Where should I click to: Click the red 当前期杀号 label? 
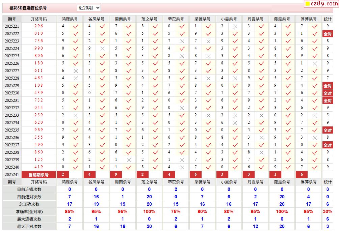tap(39, 175)
